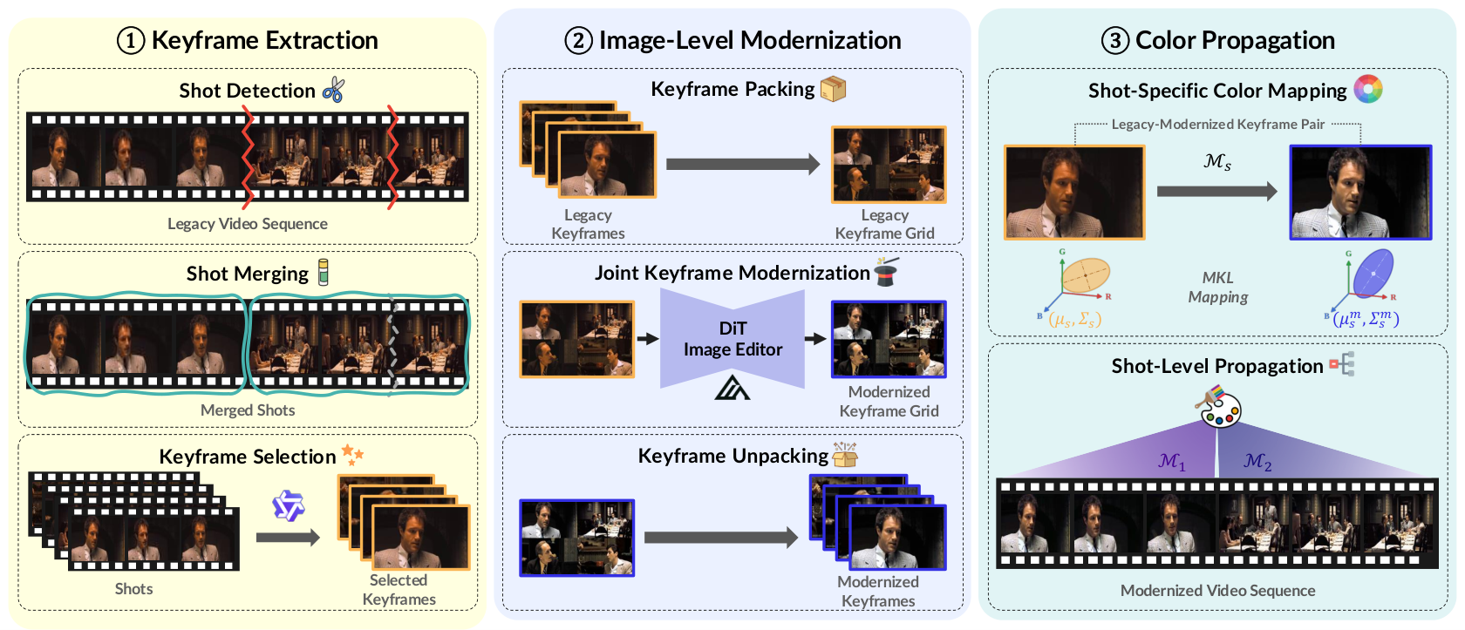The image size is (1465, 630).
Task: Click the glue stick icon beside Shot Merging
Action: click(324, 273)
